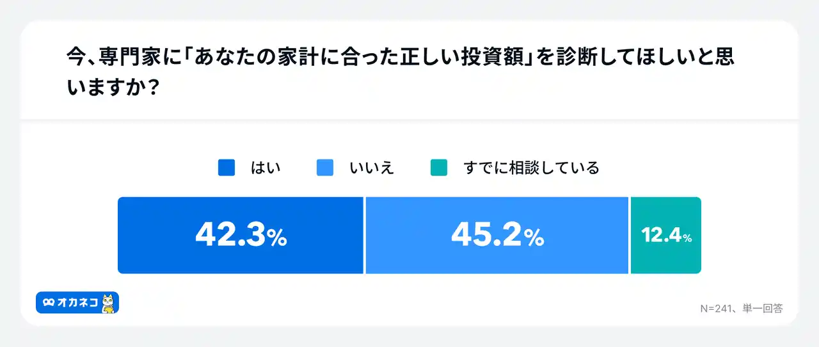This screenshot has height=347, width=819.
Task: Click the teal すでに相談している legend swatch
Action: pyautogui.click(x=440, y=168)
